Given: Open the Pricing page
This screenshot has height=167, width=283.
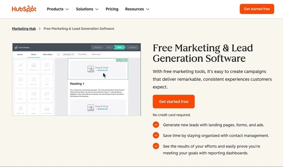Looking at the screenshot, I should pos(112,9).
